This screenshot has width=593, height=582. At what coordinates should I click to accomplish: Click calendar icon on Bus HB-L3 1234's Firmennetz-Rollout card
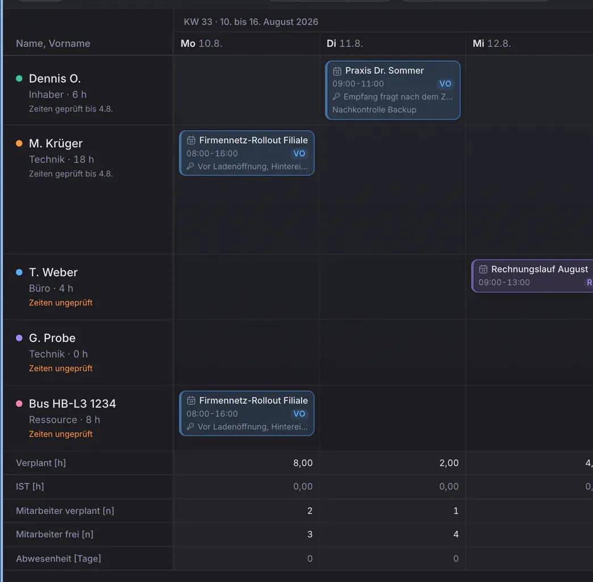click(191, 400)
